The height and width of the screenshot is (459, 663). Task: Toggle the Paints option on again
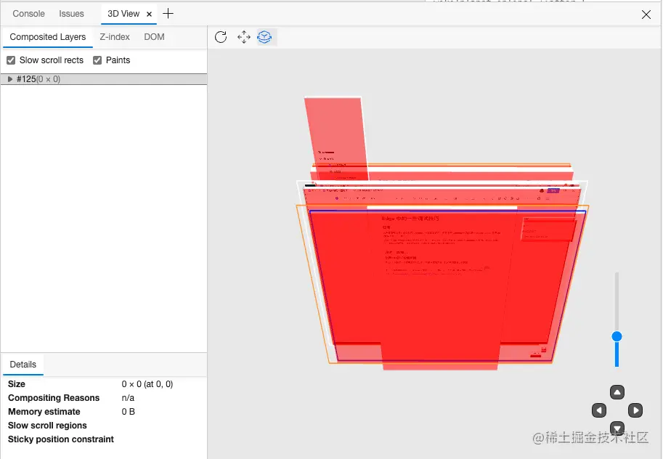pyautogui.click(x=97, y=60)
